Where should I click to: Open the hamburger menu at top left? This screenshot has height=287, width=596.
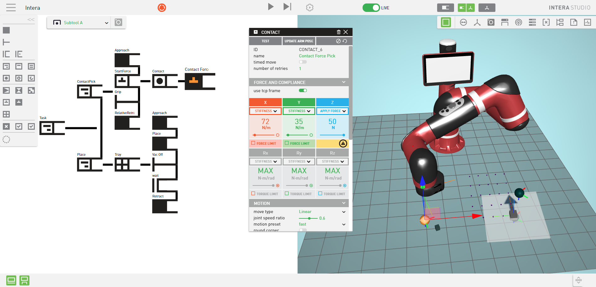11,8
